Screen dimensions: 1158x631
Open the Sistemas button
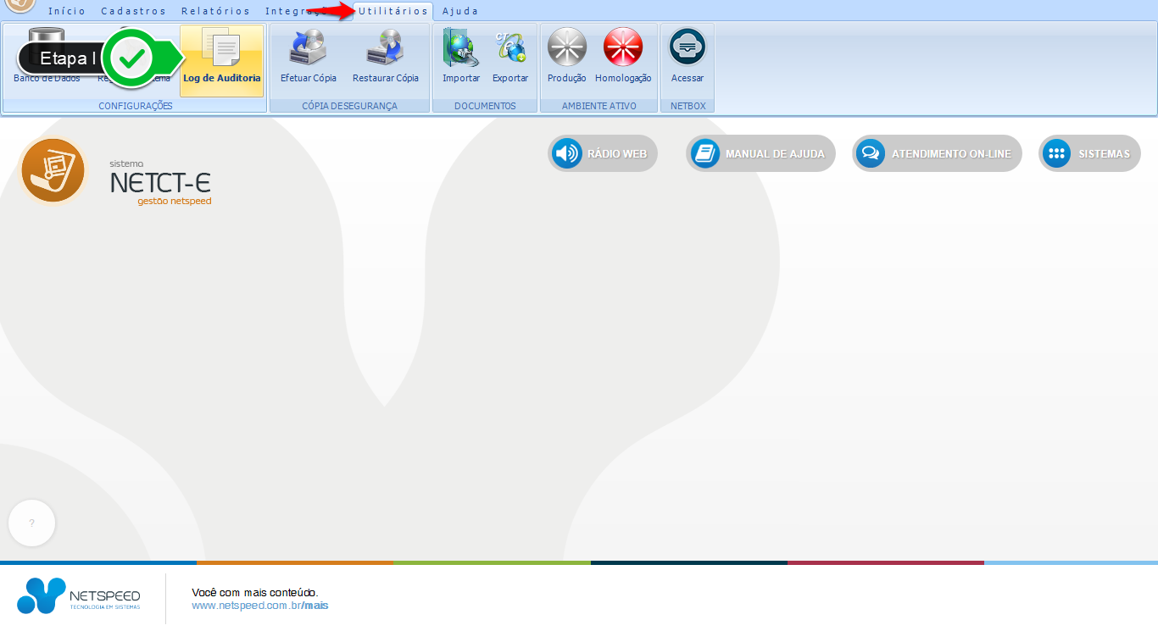[x=1089, y=154]
